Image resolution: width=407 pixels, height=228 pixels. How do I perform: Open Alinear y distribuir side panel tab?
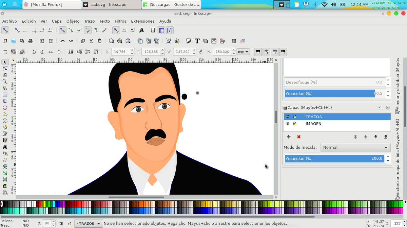tap(398, 85)
